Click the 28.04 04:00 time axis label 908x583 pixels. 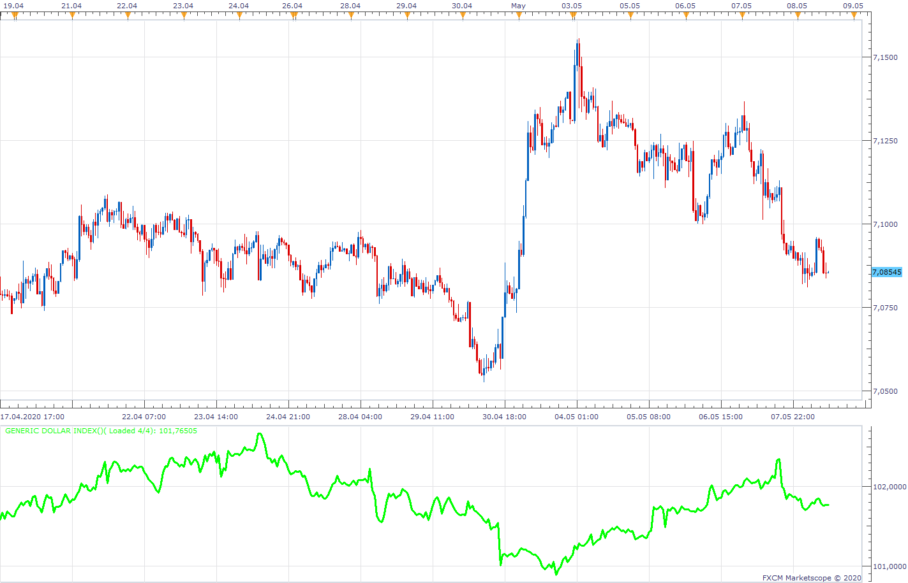(361, 417)
